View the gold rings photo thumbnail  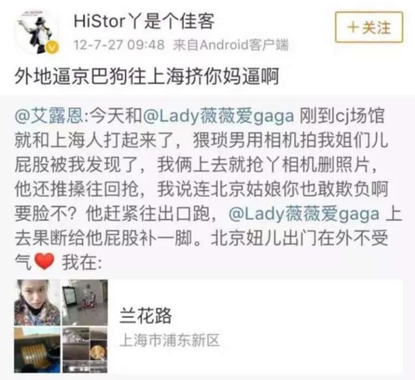coord(37,350)
